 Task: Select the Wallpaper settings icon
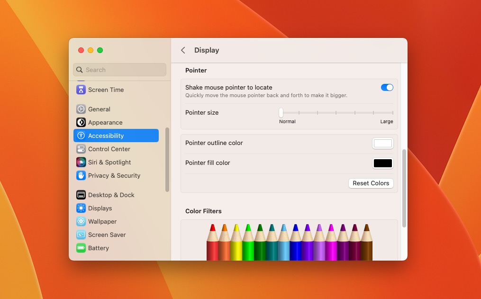point(102,221)
